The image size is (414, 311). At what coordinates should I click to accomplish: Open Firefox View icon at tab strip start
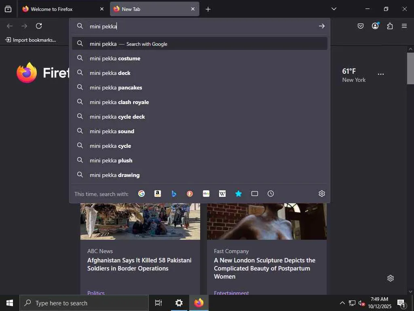tap(8, 9)
